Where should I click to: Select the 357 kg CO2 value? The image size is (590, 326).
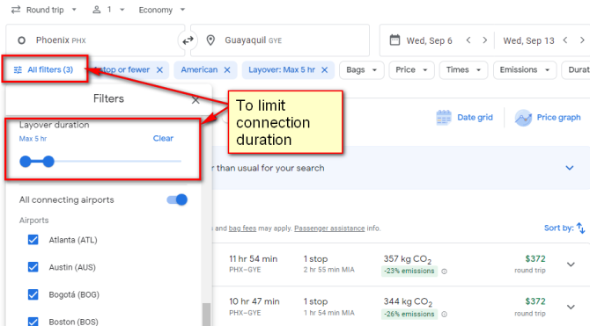[x=407, y=259]
